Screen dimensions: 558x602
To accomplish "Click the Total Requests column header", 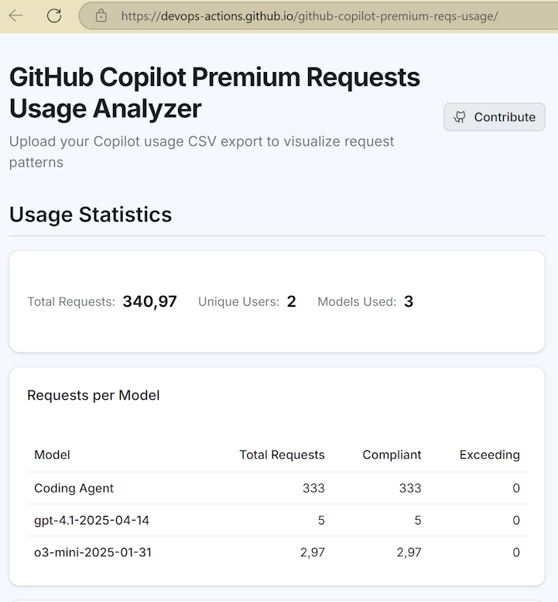I will coord(282,455).
